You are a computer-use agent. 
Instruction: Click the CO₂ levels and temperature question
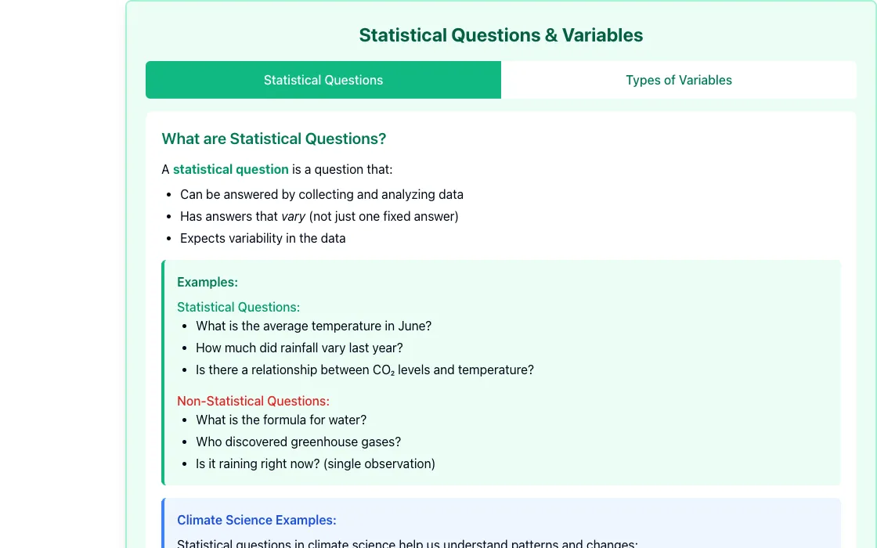click(x=365, y=370)
